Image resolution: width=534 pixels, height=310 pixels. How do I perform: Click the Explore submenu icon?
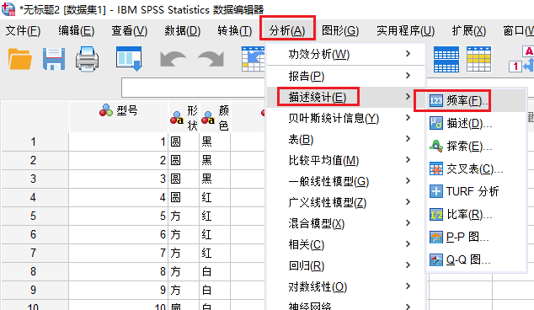coord(436,146)
